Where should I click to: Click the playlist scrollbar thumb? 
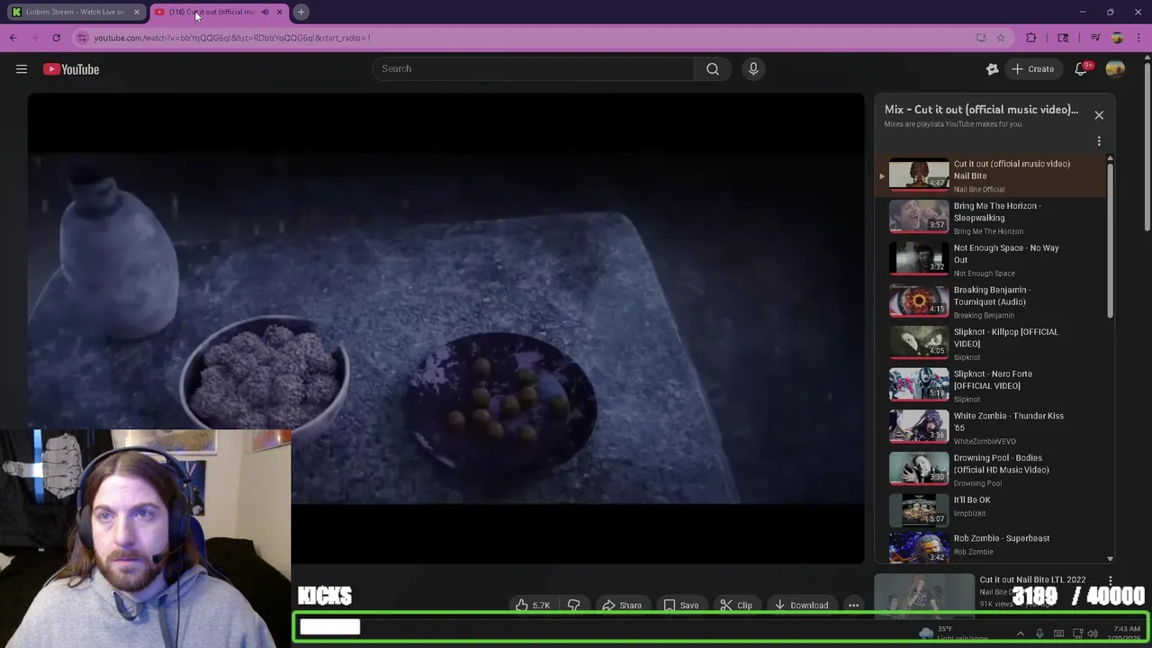[1110, 240]
